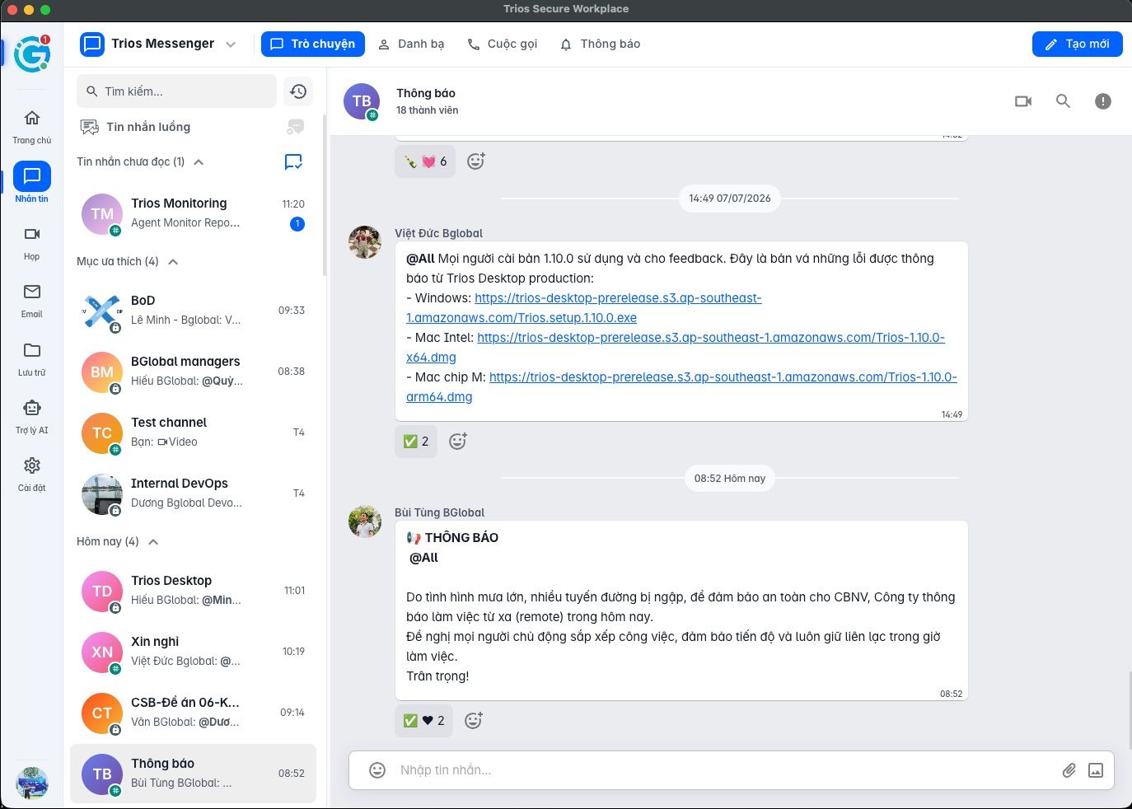Open Tin nhắn luồng threads
The image size is (1132, 809).
tap(148, 127)
